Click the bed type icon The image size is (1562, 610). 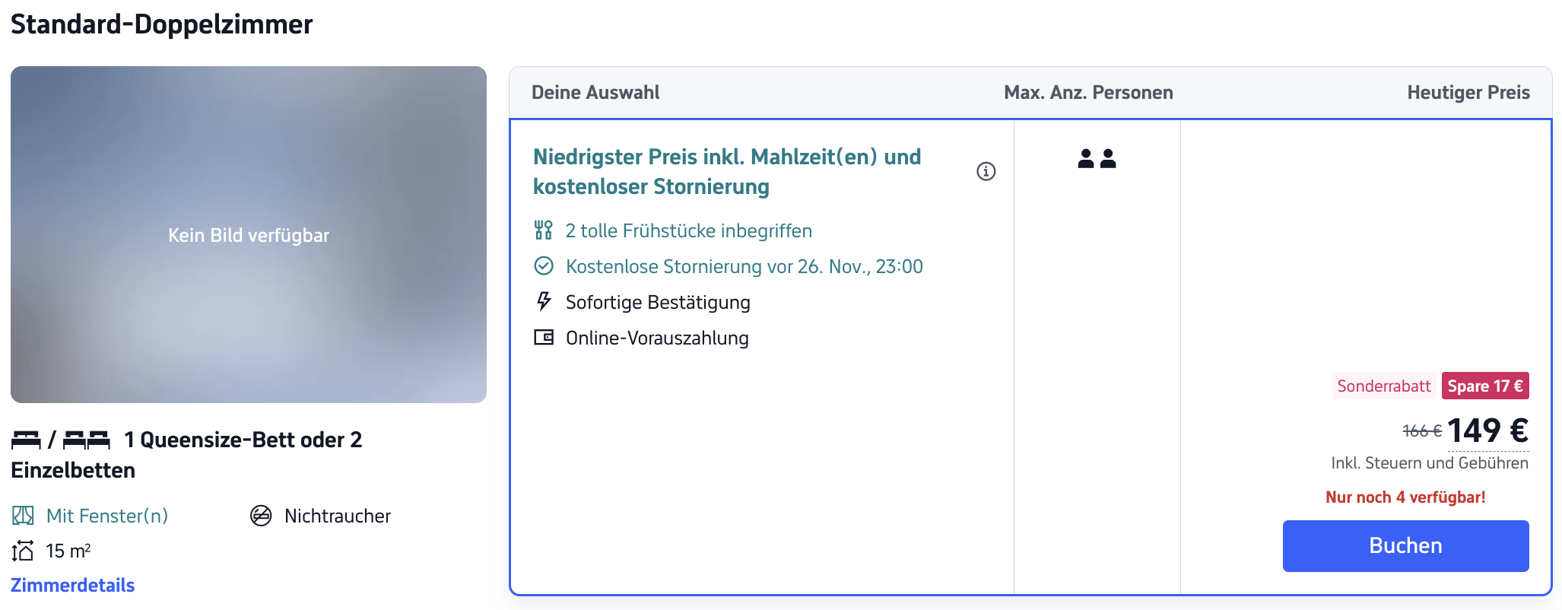click(61, 440)
